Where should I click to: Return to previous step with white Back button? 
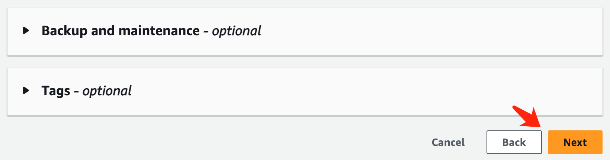click(x=514, y=142)
